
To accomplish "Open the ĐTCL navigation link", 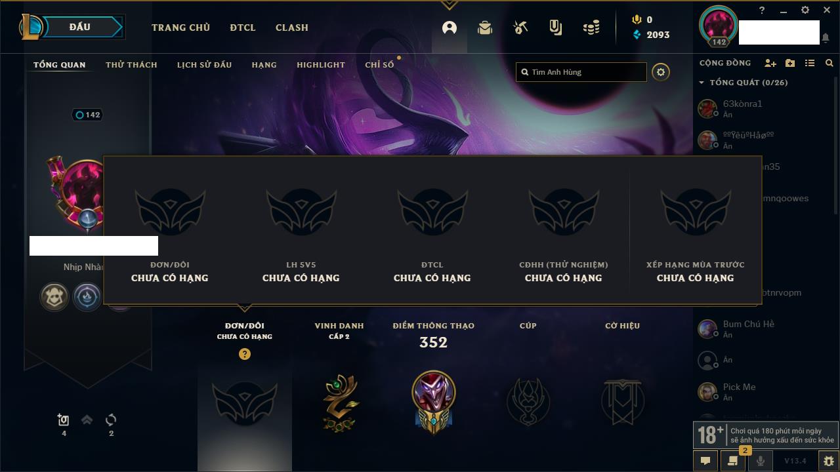I will click(243, 28).
